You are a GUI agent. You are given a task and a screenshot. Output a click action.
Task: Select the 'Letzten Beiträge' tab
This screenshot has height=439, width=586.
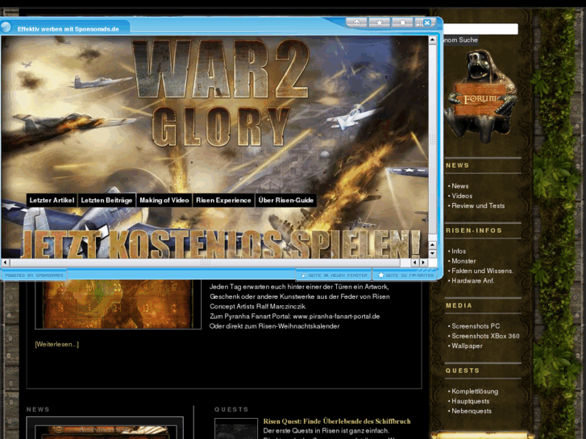(106, 201)
